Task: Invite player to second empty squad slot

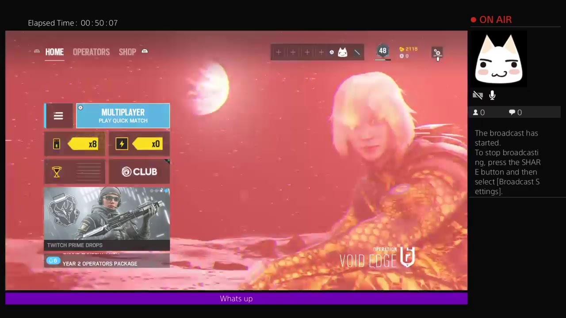Action: pos(293,52)
